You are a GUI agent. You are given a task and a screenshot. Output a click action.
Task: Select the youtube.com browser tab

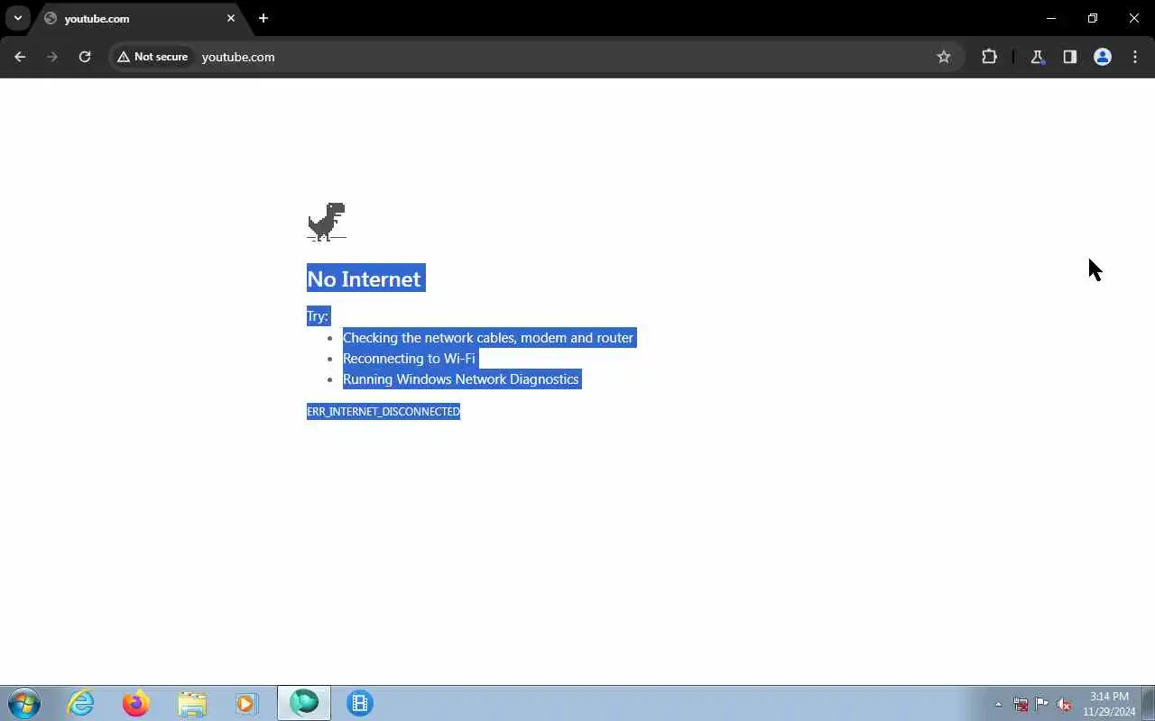[140, 18]
